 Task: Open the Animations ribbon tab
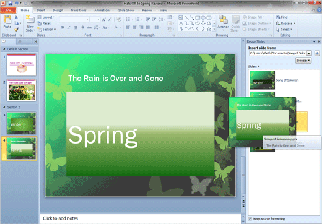tap(102, 10)
